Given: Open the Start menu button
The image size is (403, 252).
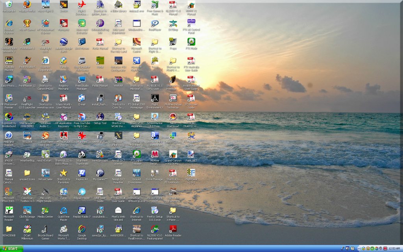Looking at the screenshot, I should coord(11,248).
